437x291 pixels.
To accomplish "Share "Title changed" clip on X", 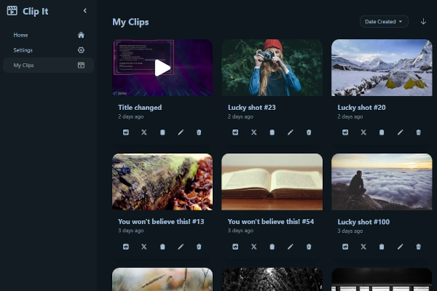I will click(144, 132).
